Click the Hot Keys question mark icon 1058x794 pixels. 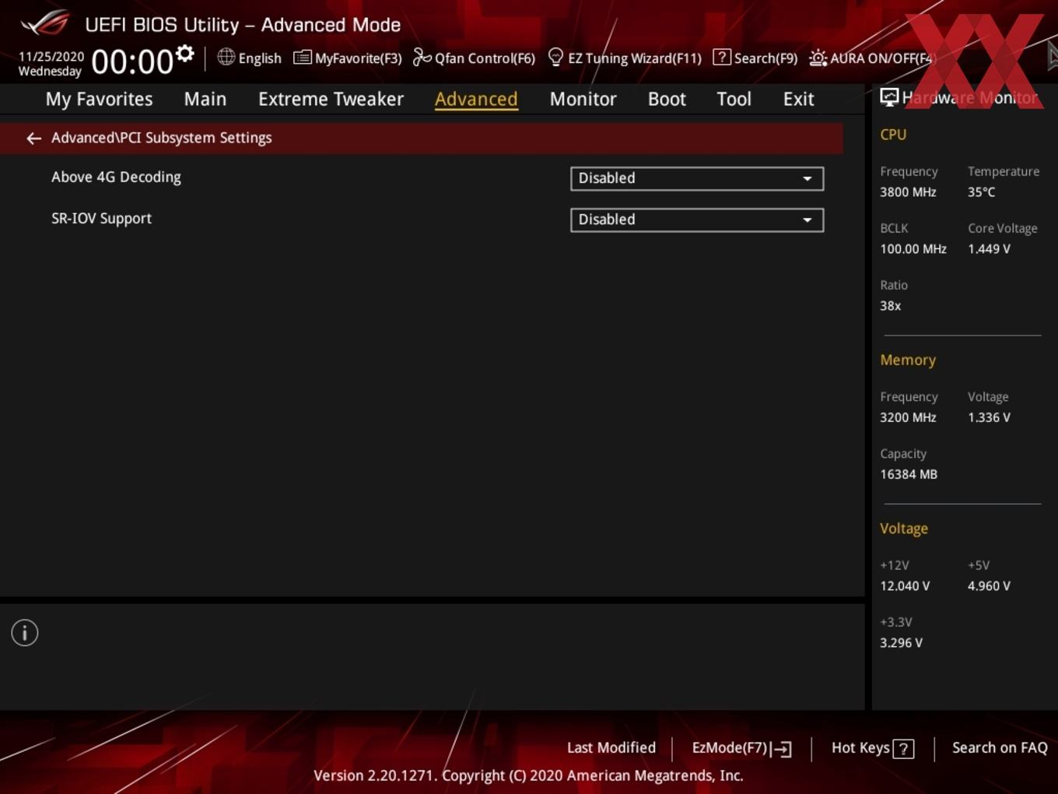[903, 749]
